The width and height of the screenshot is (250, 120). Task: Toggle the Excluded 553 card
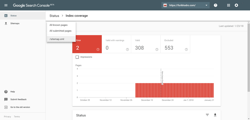click(x=175, y=44)
